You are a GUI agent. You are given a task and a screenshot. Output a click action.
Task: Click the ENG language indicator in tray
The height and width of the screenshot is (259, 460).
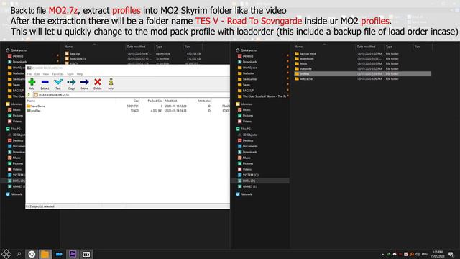coord(425,254)
